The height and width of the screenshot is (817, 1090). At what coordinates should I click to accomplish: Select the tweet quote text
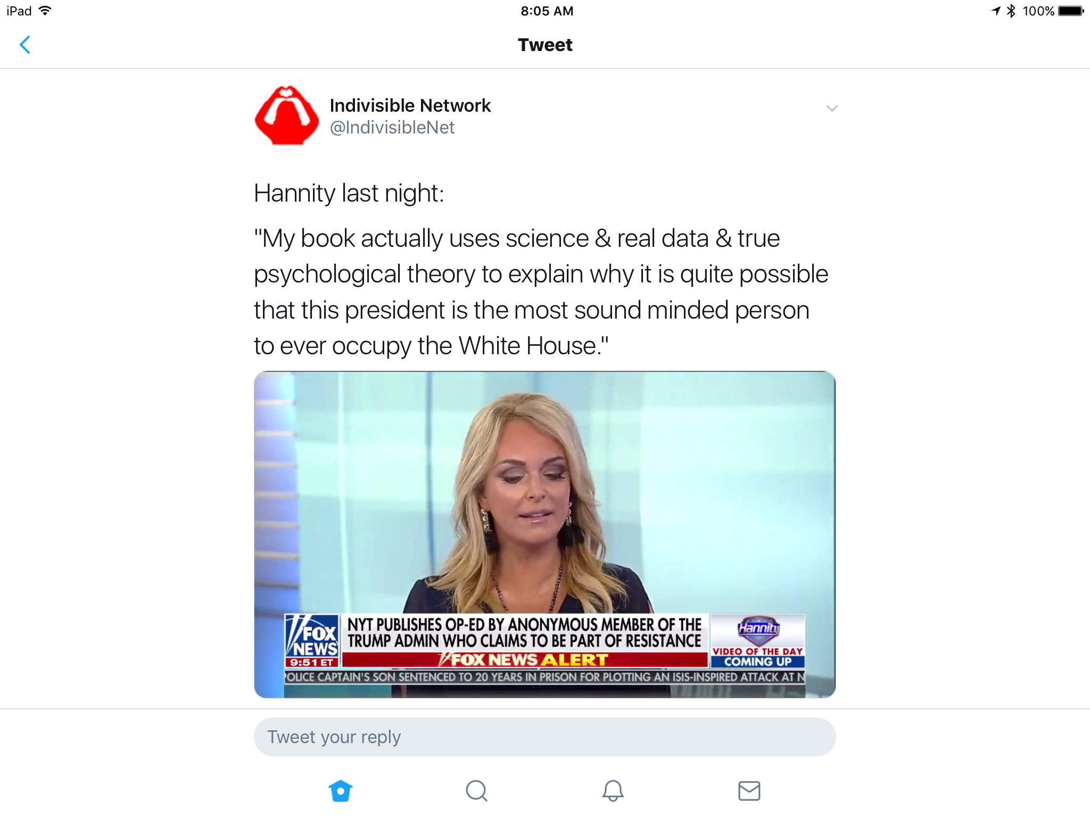point(541,291)
